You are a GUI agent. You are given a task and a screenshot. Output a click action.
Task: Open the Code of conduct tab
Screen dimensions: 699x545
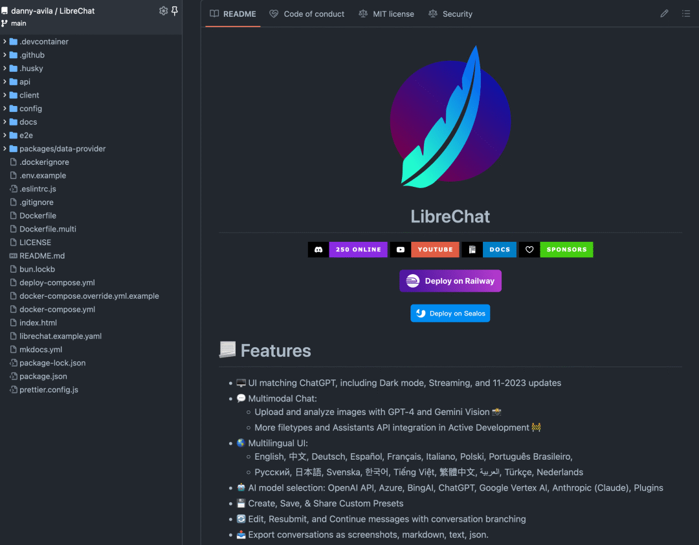click(307, 14)
